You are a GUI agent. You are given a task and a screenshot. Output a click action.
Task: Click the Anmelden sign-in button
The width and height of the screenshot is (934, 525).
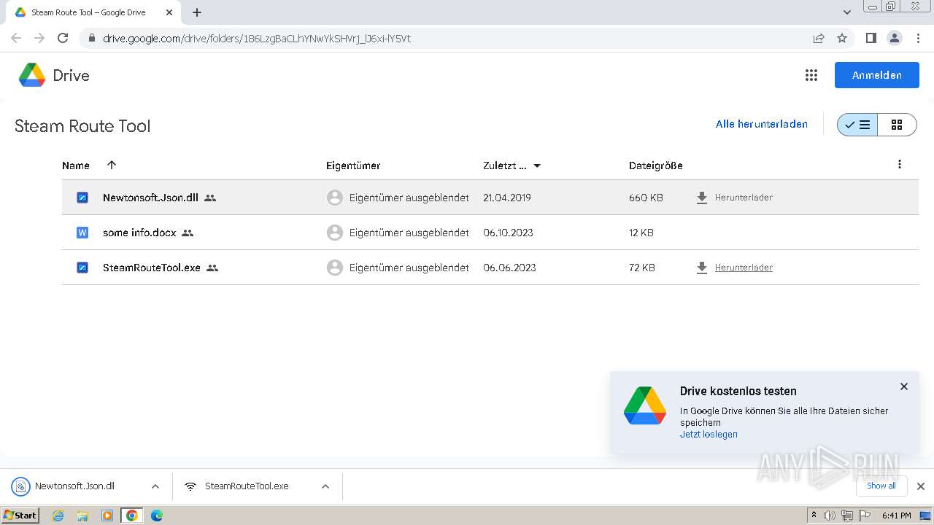coord(877,75)
